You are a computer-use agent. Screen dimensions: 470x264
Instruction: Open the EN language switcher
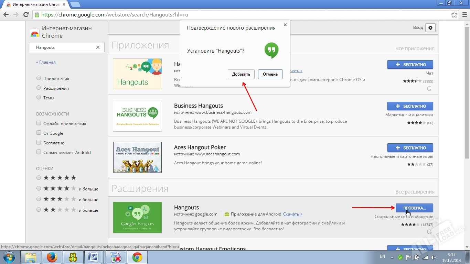click(x=382, y=257)
